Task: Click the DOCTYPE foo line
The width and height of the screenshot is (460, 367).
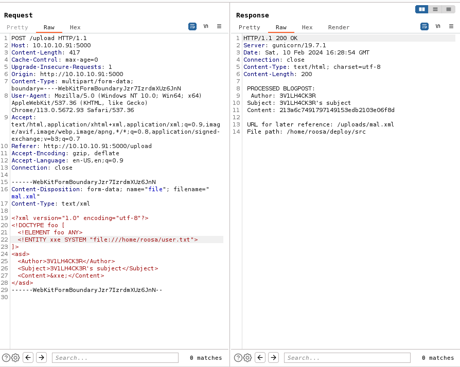Action: pyautogui.click(x=38, y=225)
